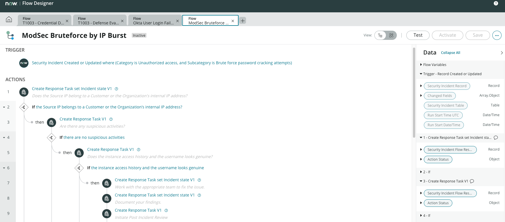Click the 'Inactive' status badge
Screen dimensions: 505x222
139,36
